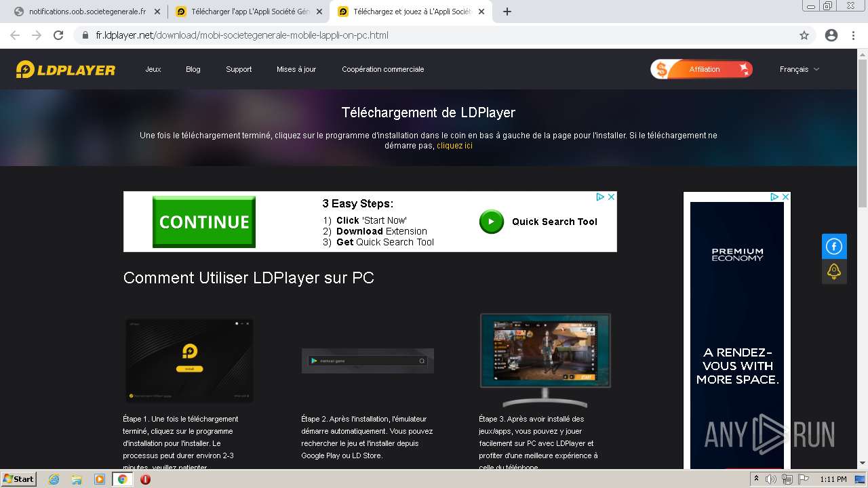Click the green play icon in ad
The image size is (868, 488).
coord(492,222)
